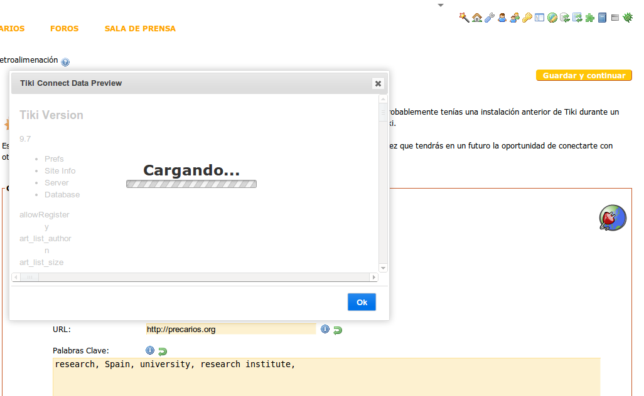Viewport: 644px width, 396px height.
Task: Click the Ok button in dialog
Action: pyautogui.click(x=362, y=302)
